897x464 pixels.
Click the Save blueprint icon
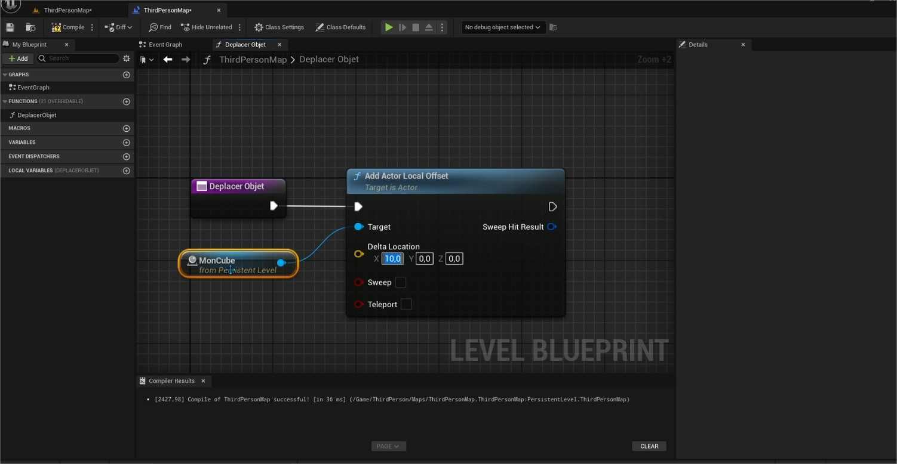pos(10,27)
